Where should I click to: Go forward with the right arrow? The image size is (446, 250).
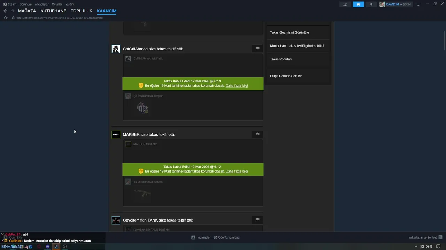[13, 11]
